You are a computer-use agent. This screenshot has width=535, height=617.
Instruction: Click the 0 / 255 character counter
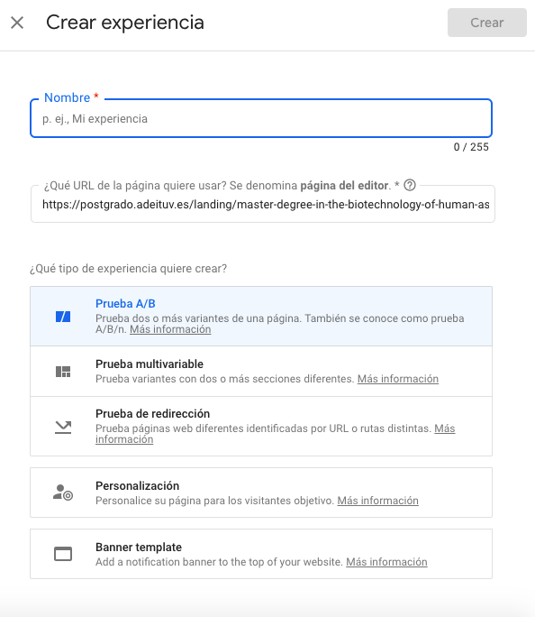point(471,147)
